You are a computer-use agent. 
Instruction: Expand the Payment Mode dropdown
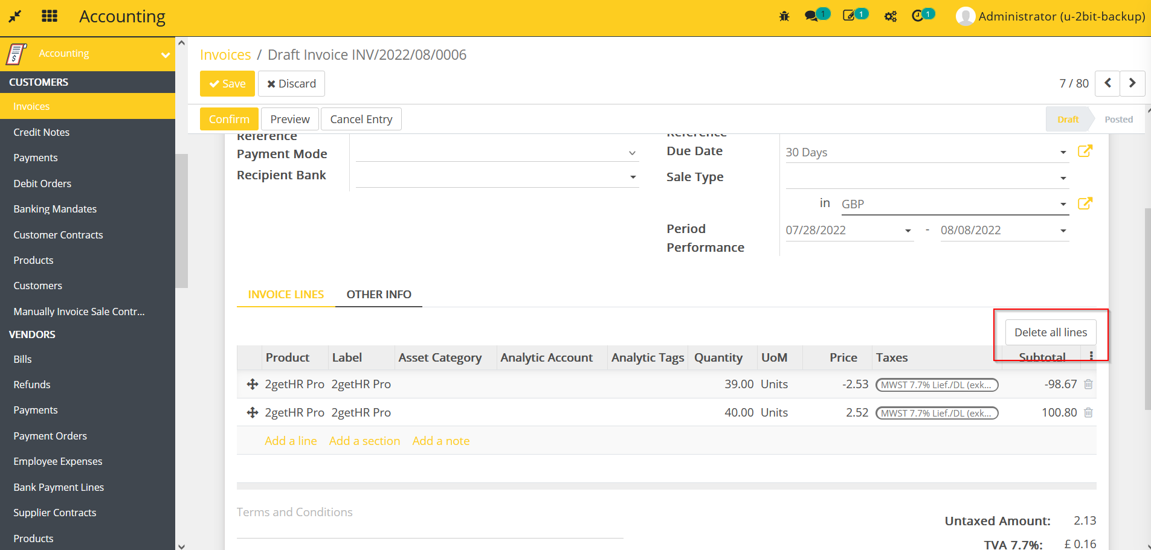click(632, 153)
